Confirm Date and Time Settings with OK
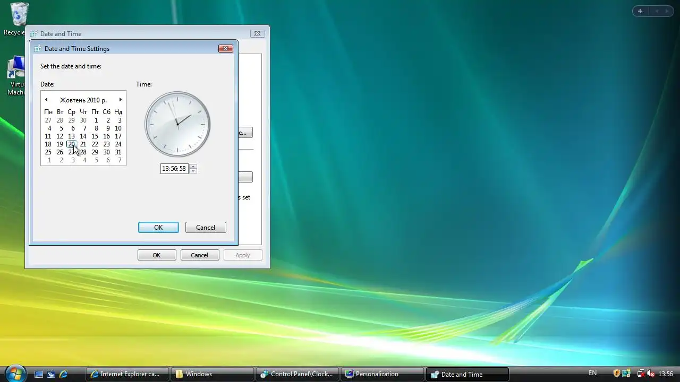Image resolution: width=680 pixels, height=382 pixels. click(158, 227)
